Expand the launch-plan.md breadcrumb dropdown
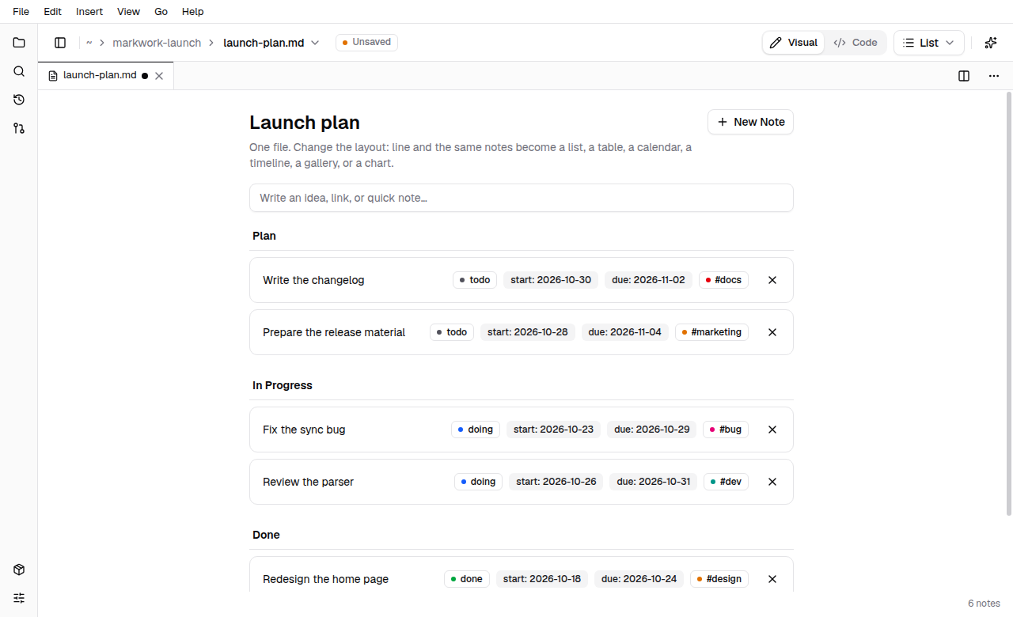 click(x=315, y=43)
